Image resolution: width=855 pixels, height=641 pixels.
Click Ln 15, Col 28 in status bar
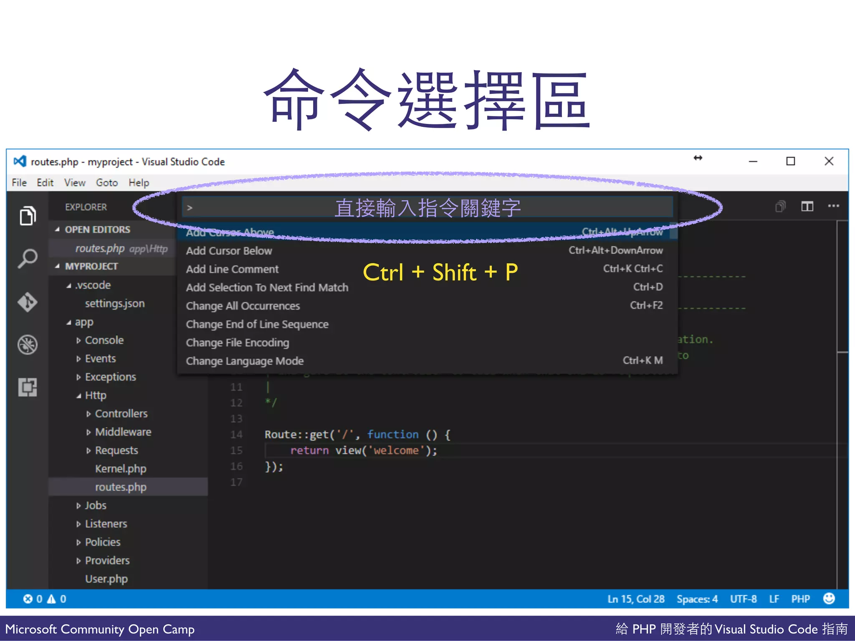[x=636, y=599]
